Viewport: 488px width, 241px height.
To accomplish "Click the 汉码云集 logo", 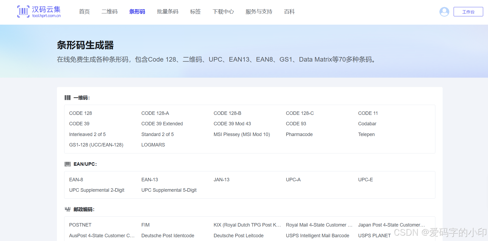I will pos(39,12).
